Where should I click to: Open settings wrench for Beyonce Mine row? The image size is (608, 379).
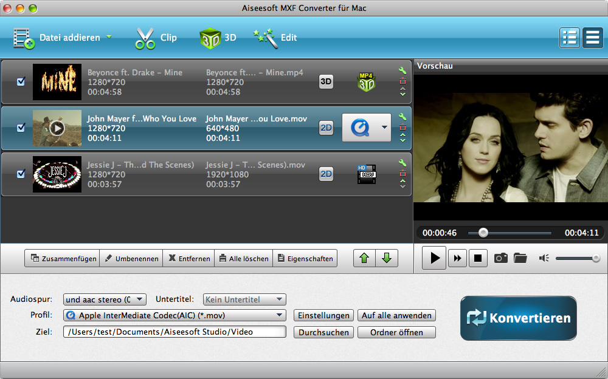(x=402, y=70)
